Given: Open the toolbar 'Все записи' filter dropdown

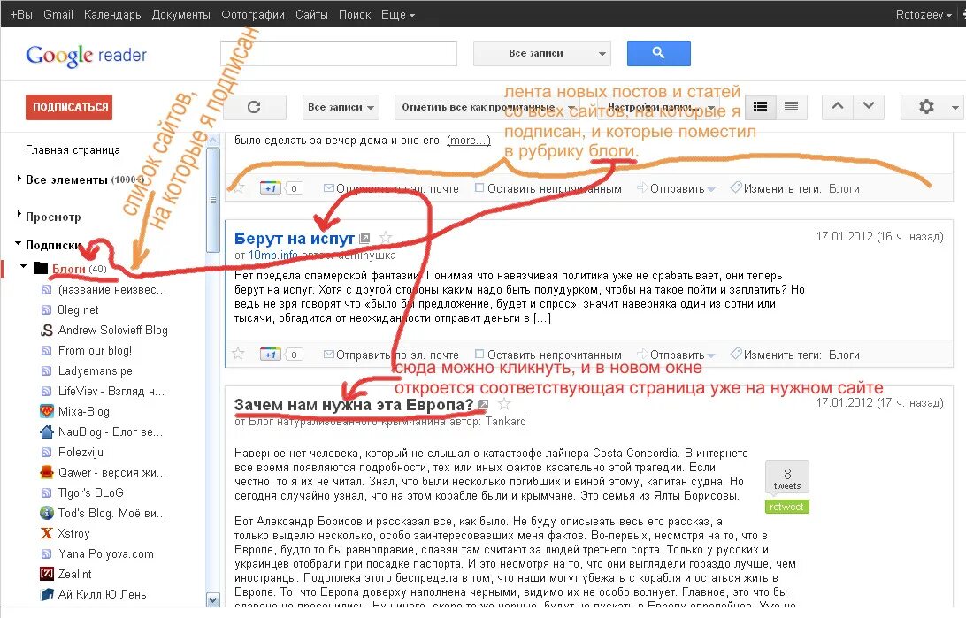Looking at the screenshot, I should 341,107.
